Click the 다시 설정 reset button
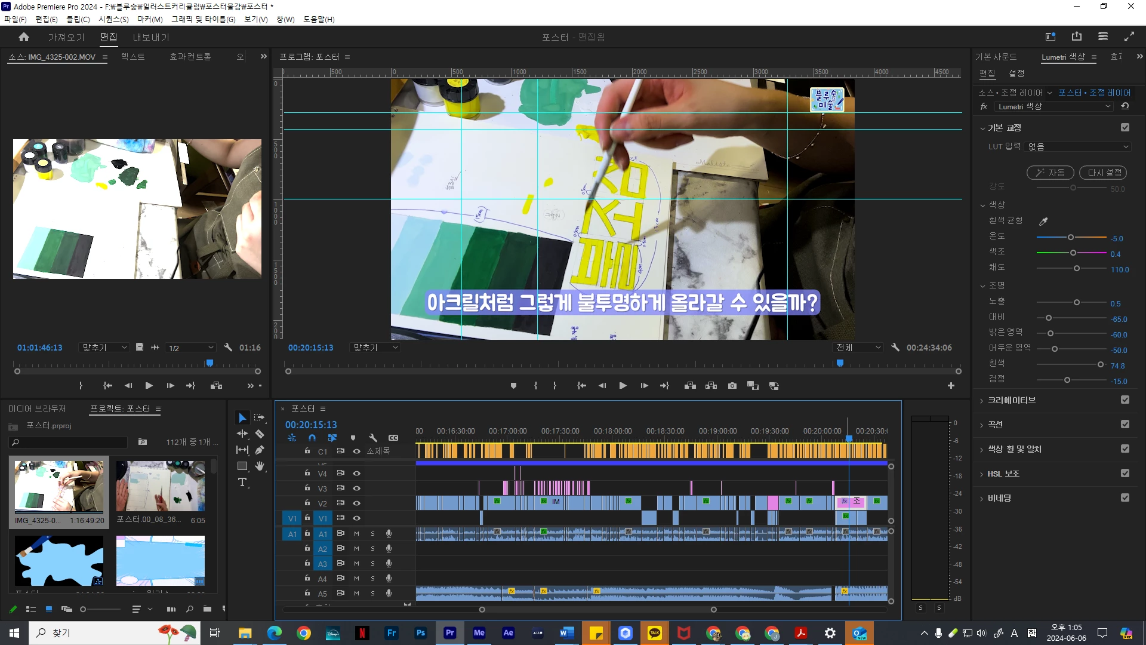 1103,173
